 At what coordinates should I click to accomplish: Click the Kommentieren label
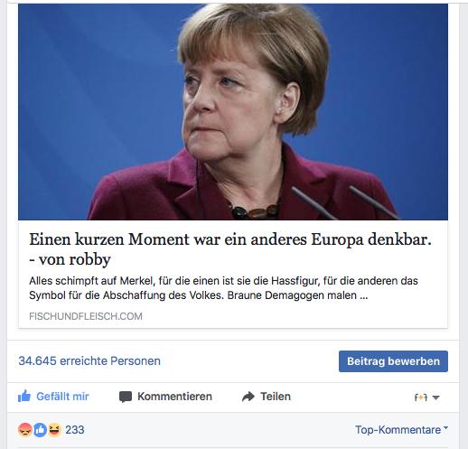pos(174,397)
